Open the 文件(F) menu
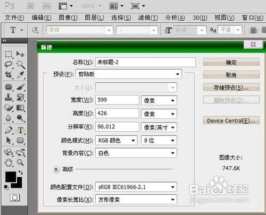 [x=14, y=18]
